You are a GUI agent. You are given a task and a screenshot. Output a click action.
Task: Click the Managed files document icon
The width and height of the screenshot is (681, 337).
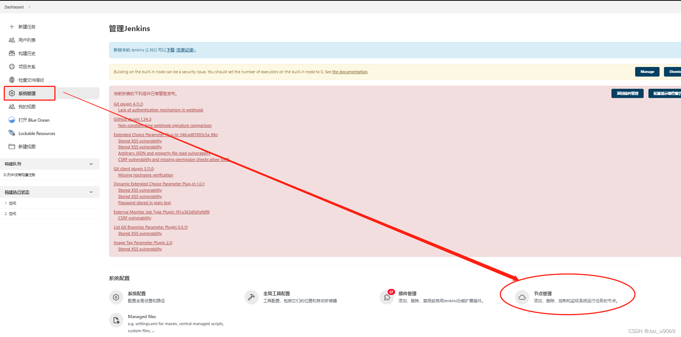(116, 320)
